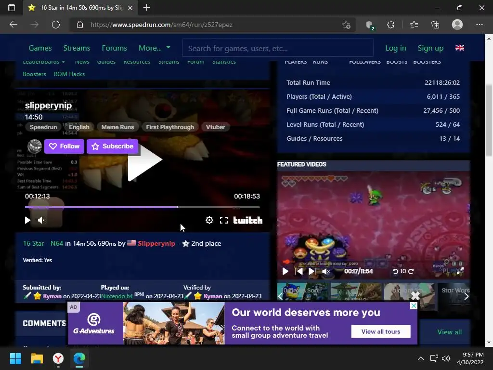This screenshot has width=493, height=370.
Task: Open File Explorer from the taskbar
Action: 37,358
